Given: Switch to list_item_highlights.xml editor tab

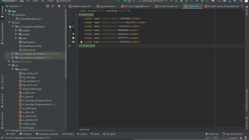Looking at the screenshot, I should tap(137, 6).
